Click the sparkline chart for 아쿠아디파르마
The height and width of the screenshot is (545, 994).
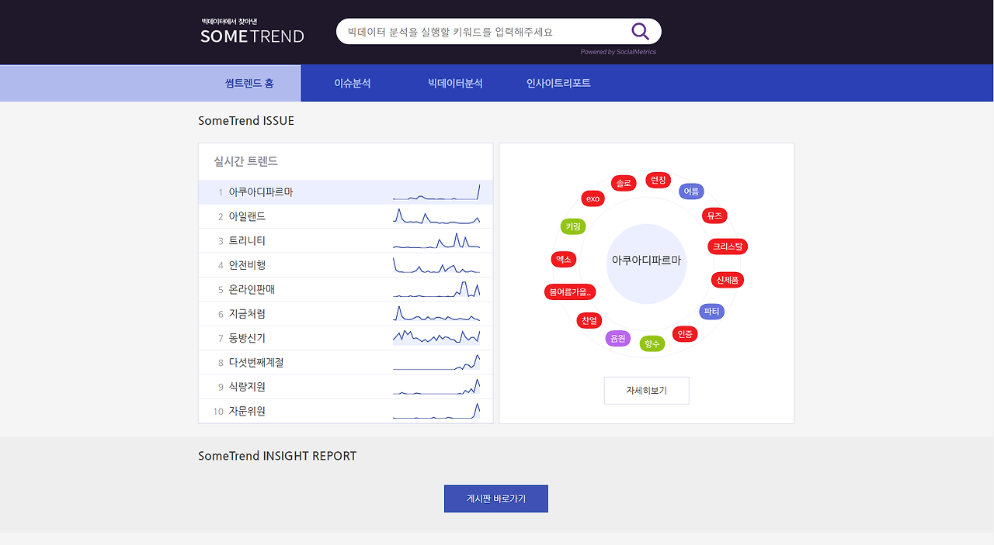(436, 192)
